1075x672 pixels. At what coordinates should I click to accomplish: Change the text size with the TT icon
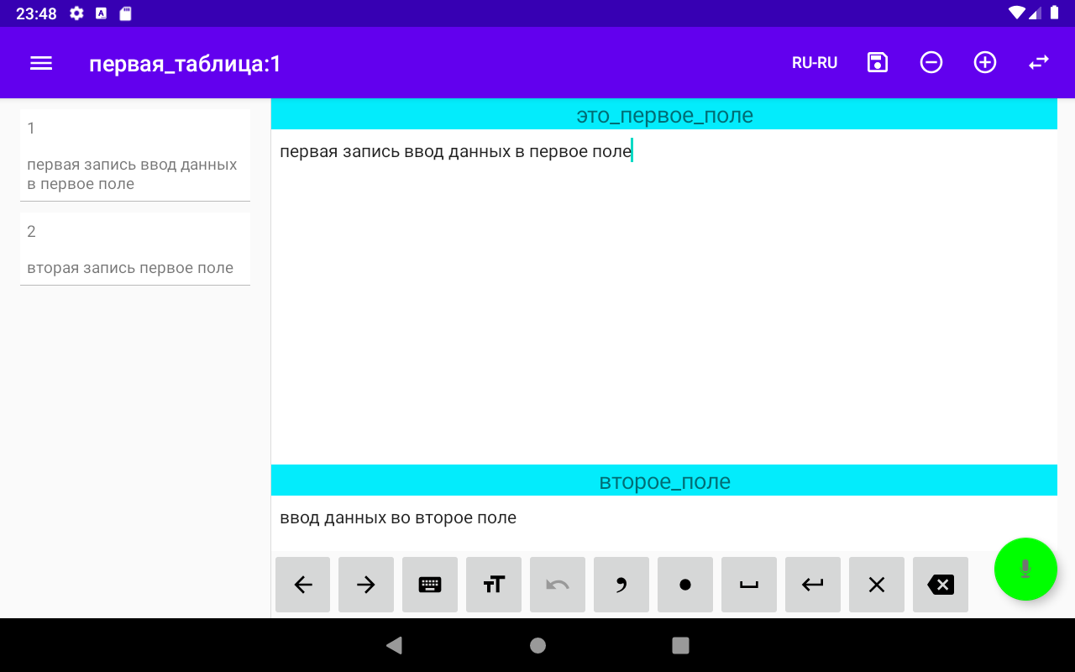[x=494, y=585]
